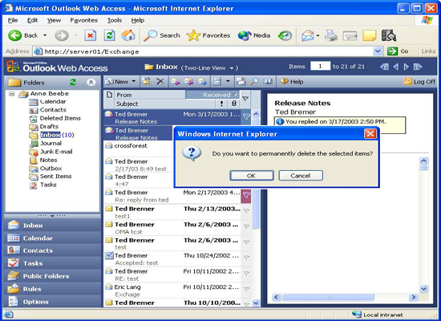
Task: Click the Show/Hide Reading Pane icon
Action: pos(216,82)
